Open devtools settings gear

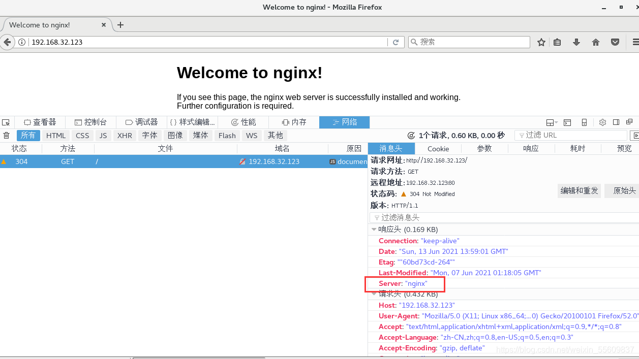(x=602, y=122)
